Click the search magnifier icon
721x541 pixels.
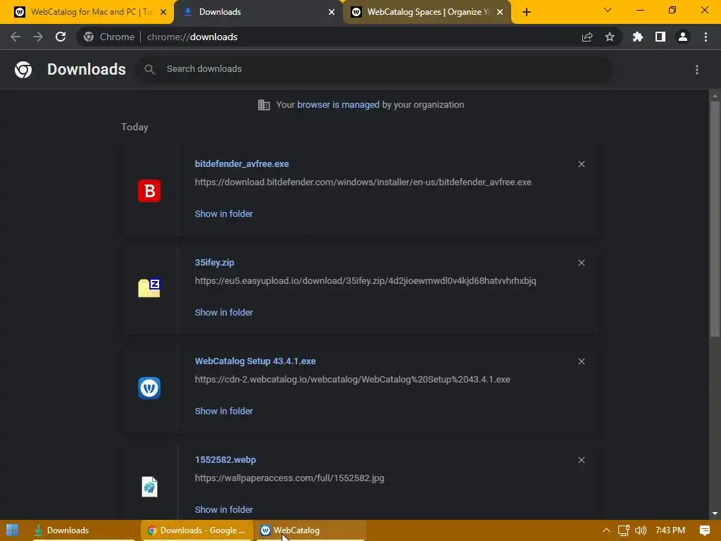pos(149,69)
